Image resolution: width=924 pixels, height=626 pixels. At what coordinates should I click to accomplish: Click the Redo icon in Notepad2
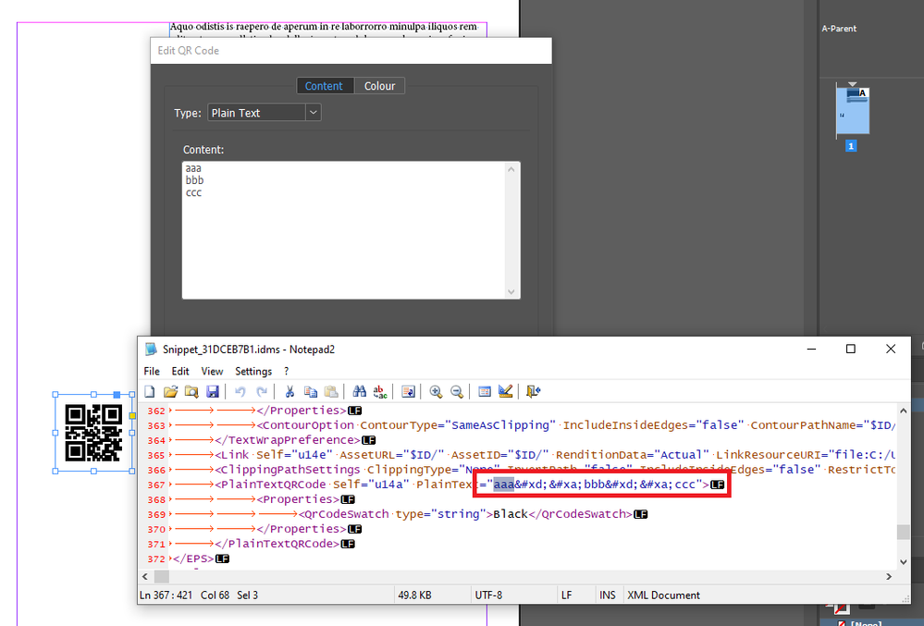pyautogui.click(x=262, y=392)
